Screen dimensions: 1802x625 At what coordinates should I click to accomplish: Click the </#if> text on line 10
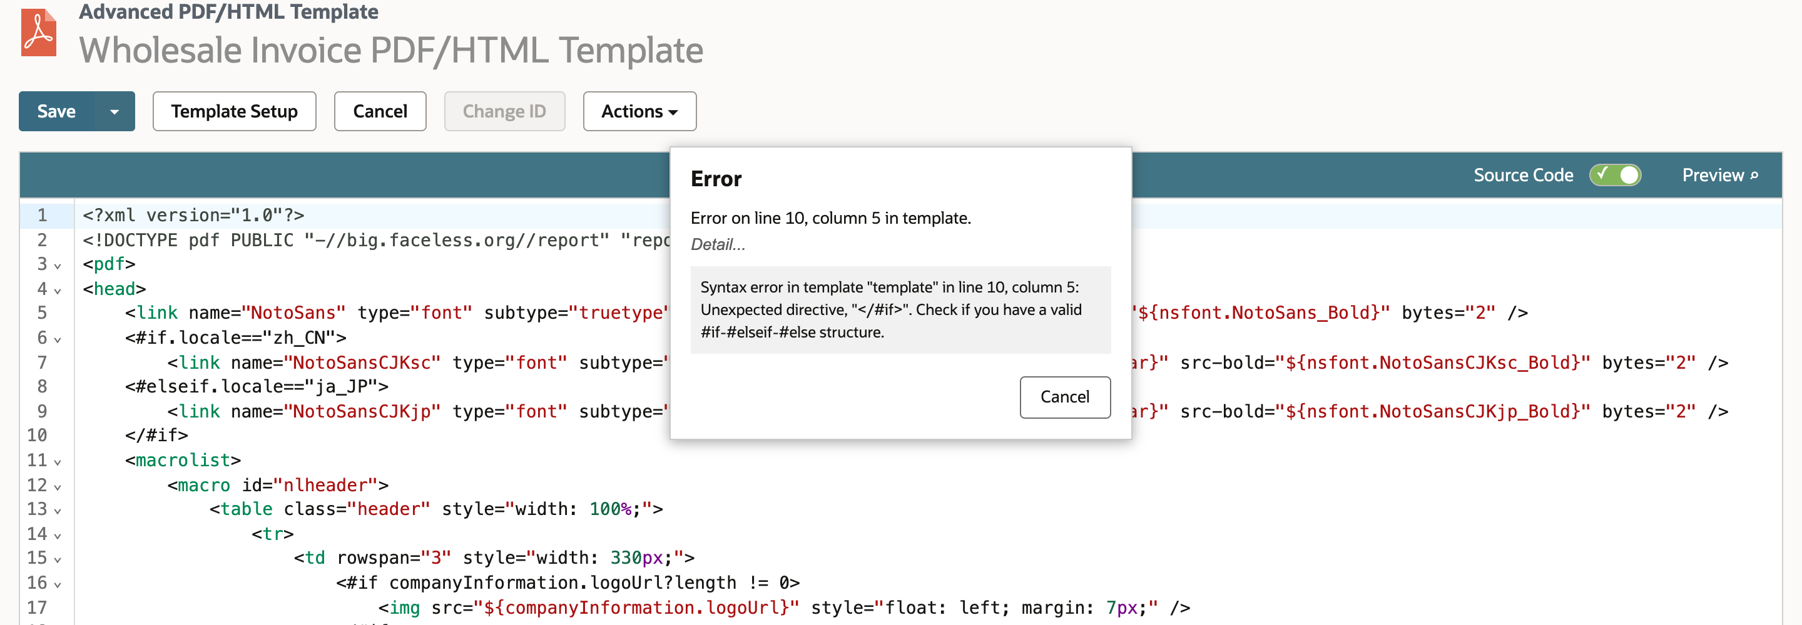156,436
